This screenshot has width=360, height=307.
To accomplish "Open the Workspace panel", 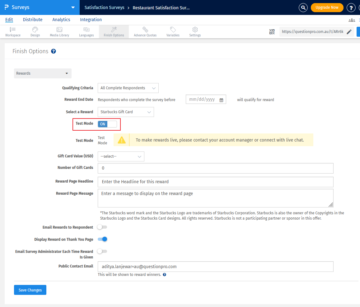I will (12, 31).
